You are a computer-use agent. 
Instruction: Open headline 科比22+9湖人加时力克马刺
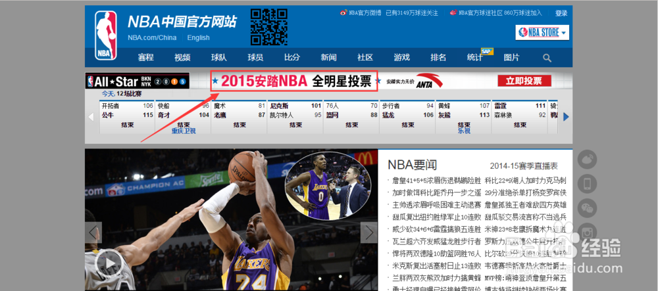[525, 181]
